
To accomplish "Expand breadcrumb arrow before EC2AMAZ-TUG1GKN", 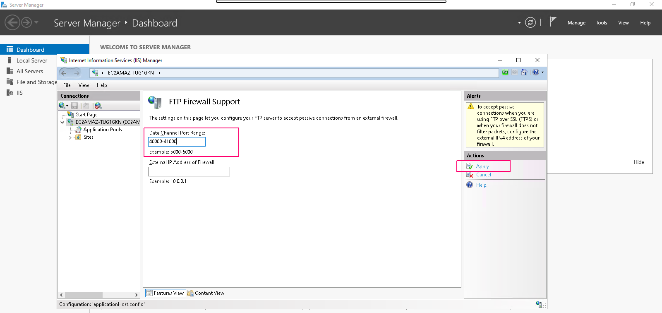I will [103, 73].
